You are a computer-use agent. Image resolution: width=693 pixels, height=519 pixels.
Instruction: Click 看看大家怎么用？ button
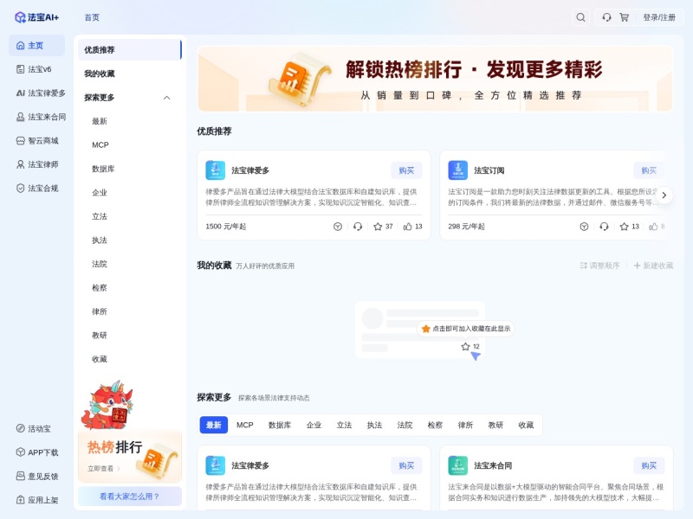[130, 497]
